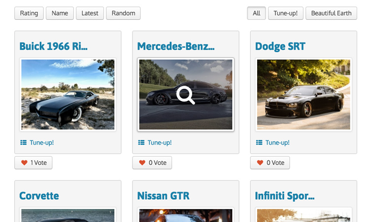Vote for Mercedes-Benz with 0 Vote button
The width and height of the screenshot is (371, 222).
click(x=152, y=163)
